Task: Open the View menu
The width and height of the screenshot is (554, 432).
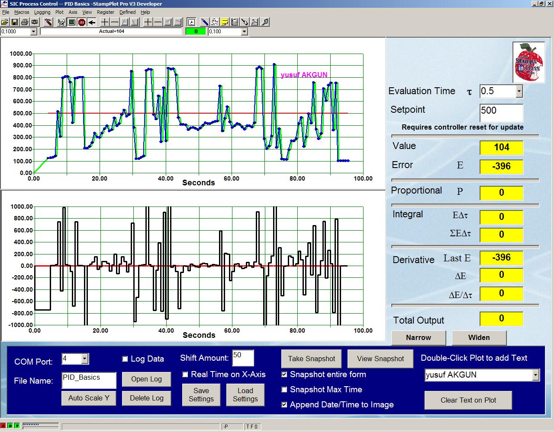Action: click(x=87, y=12)
